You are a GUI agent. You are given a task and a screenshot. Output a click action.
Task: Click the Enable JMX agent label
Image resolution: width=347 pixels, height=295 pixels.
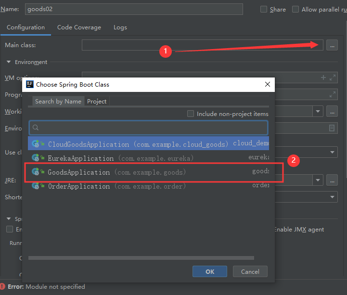coord(299,230)
